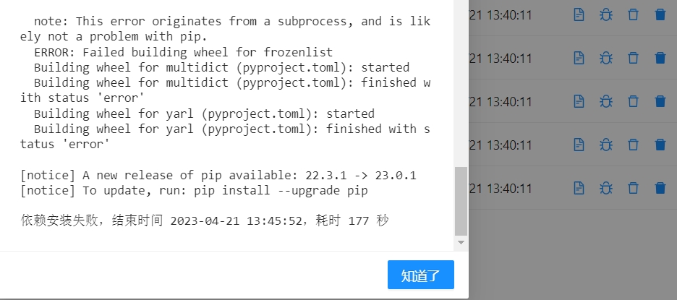
Task: Click the outlined trash icon in the second row
Action: pos(633,58)
